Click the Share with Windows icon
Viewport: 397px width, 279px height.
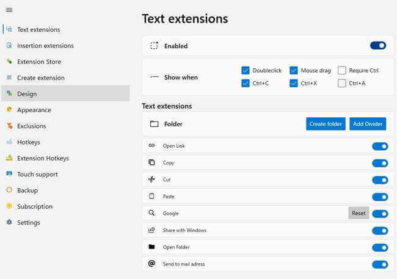[x=151, y=230]
